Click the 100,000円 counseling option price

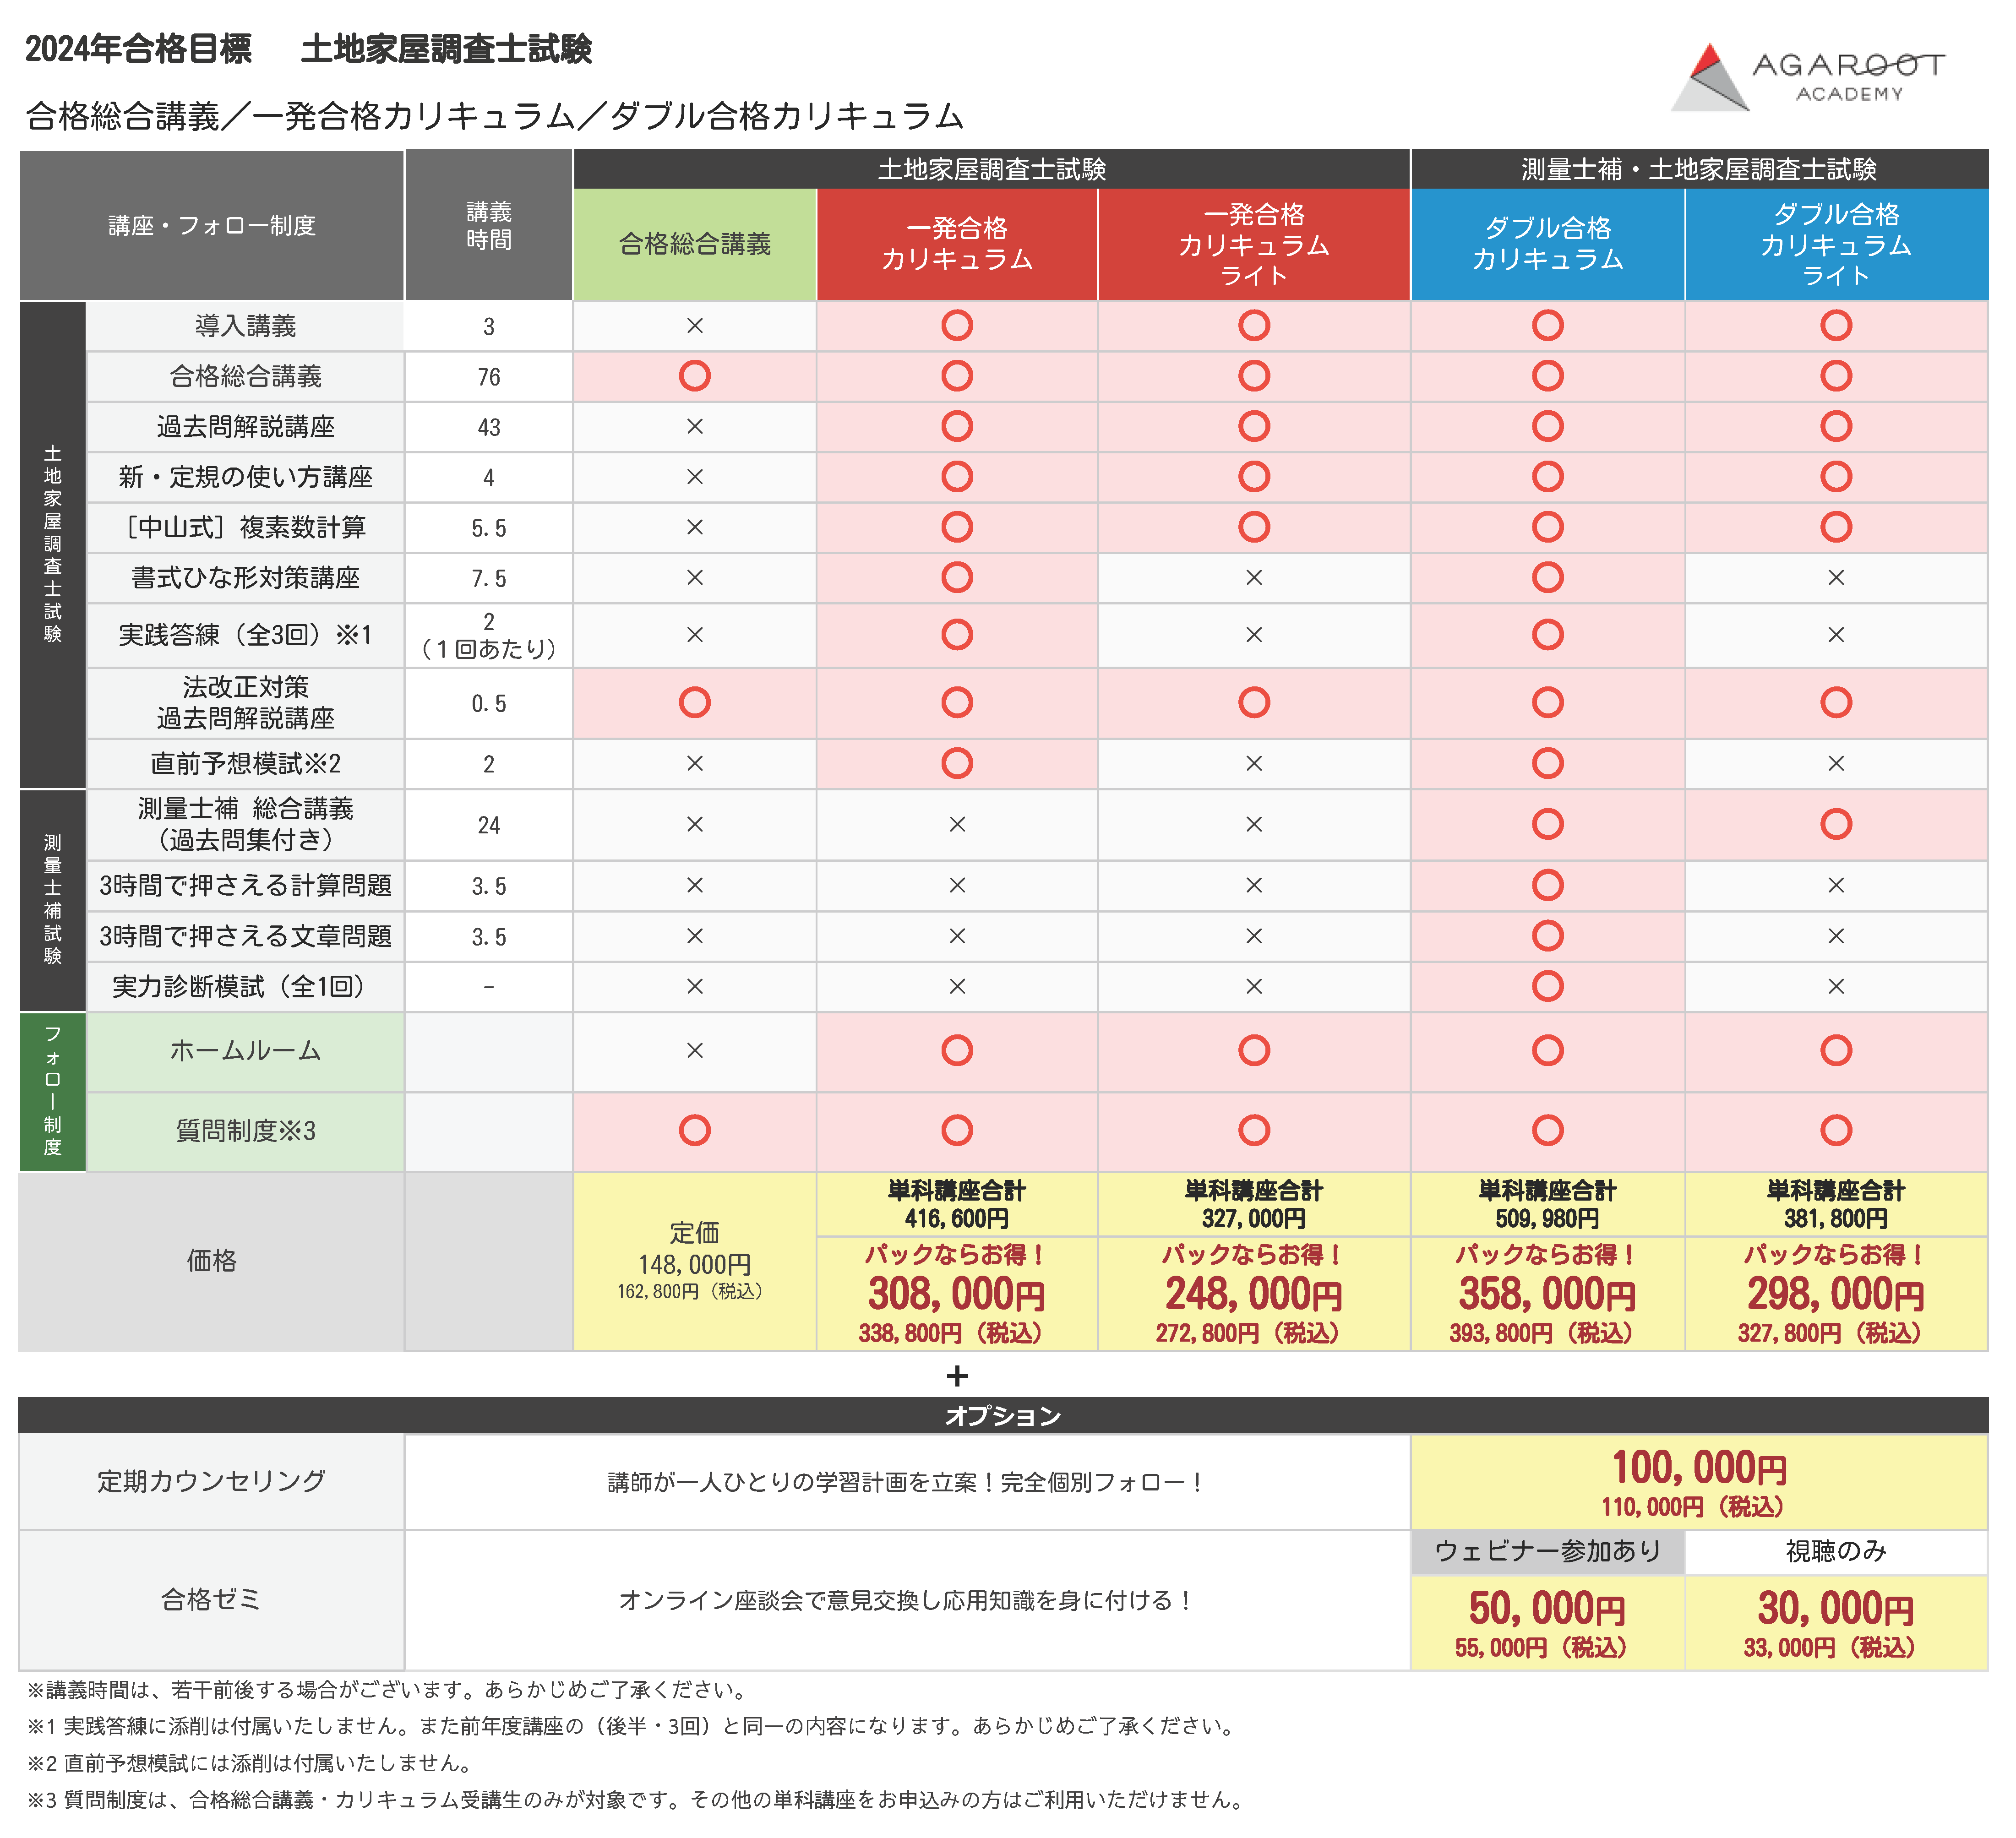point(1698,1468)
